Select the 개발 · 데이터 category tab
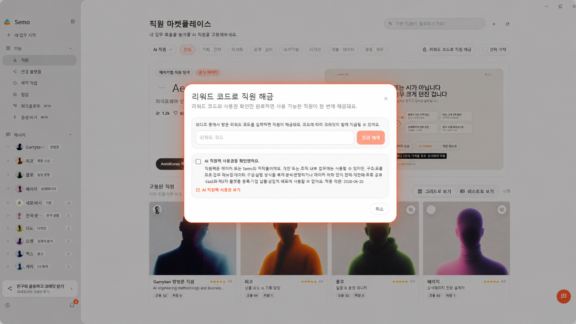The height and width of the screenshot is (324, 576). pyautogui.click(x=343, y=50)
